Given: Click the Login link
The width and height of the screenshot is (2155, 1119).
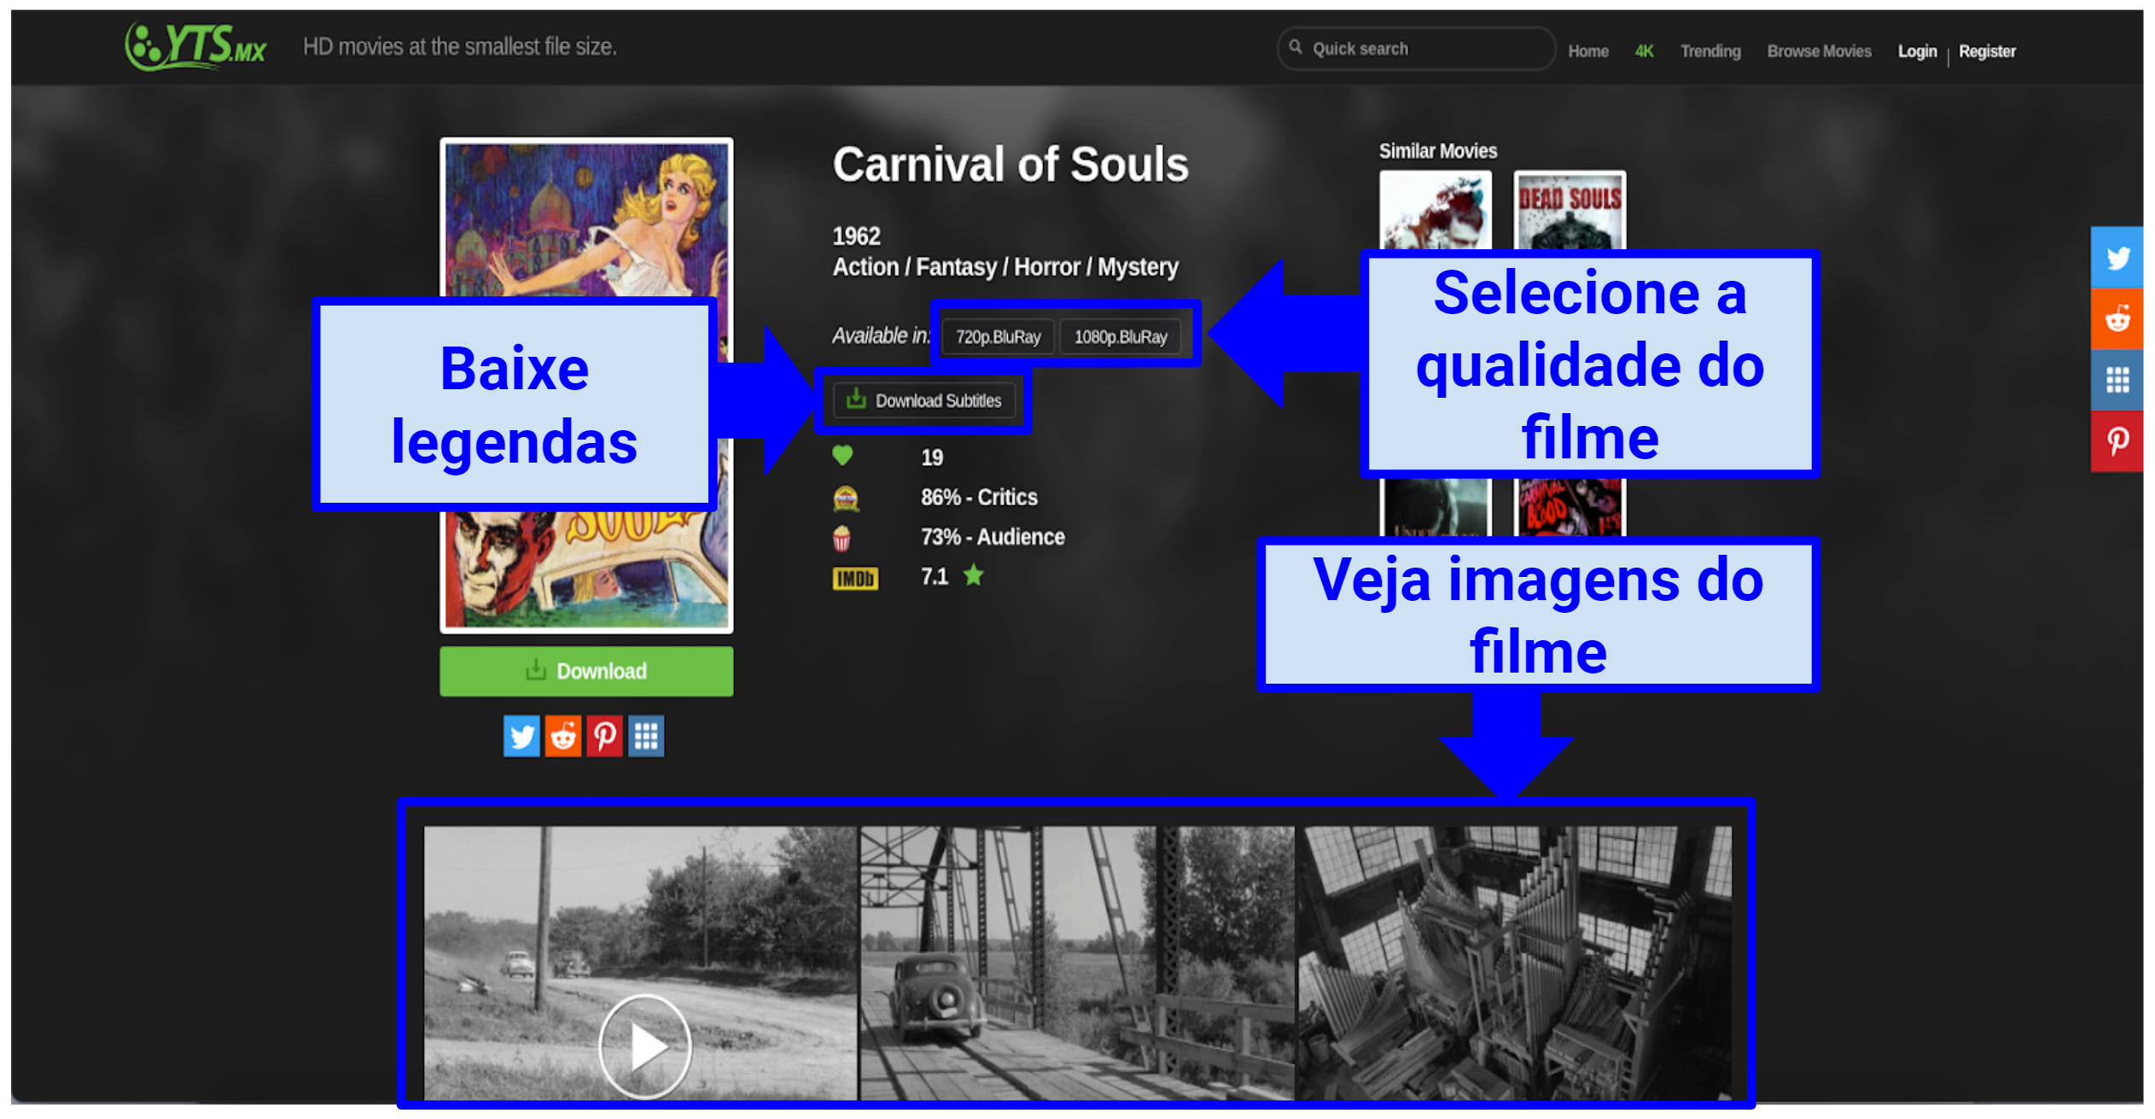Looking at the screenshot, I should pyautogui.click(x=1917, y=51).
